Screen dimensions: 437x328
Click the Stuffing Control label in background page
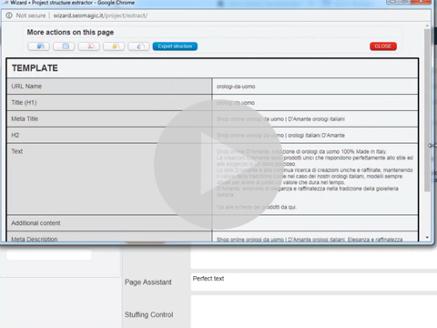[x=149, y=314]
